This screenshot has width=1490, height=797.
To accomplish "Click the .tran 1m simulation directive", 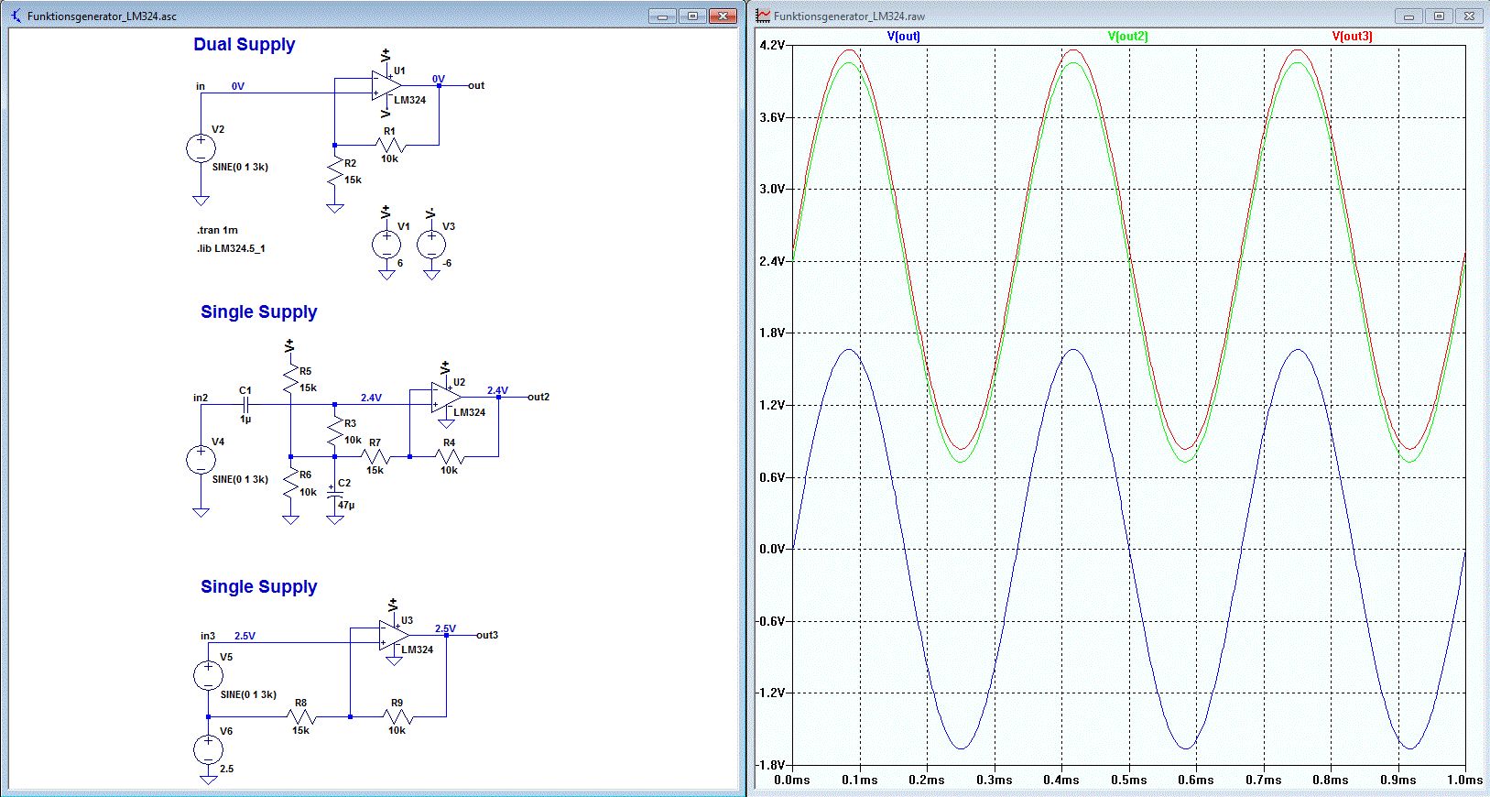I will coord(217,230).
